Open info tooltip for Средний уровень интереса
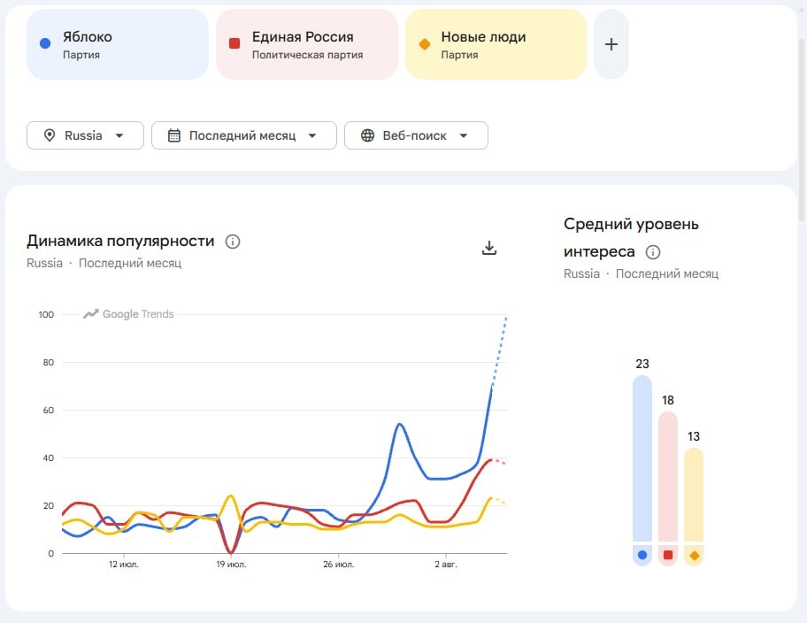Viewport: 807px width, 623px height. [653, 252]
